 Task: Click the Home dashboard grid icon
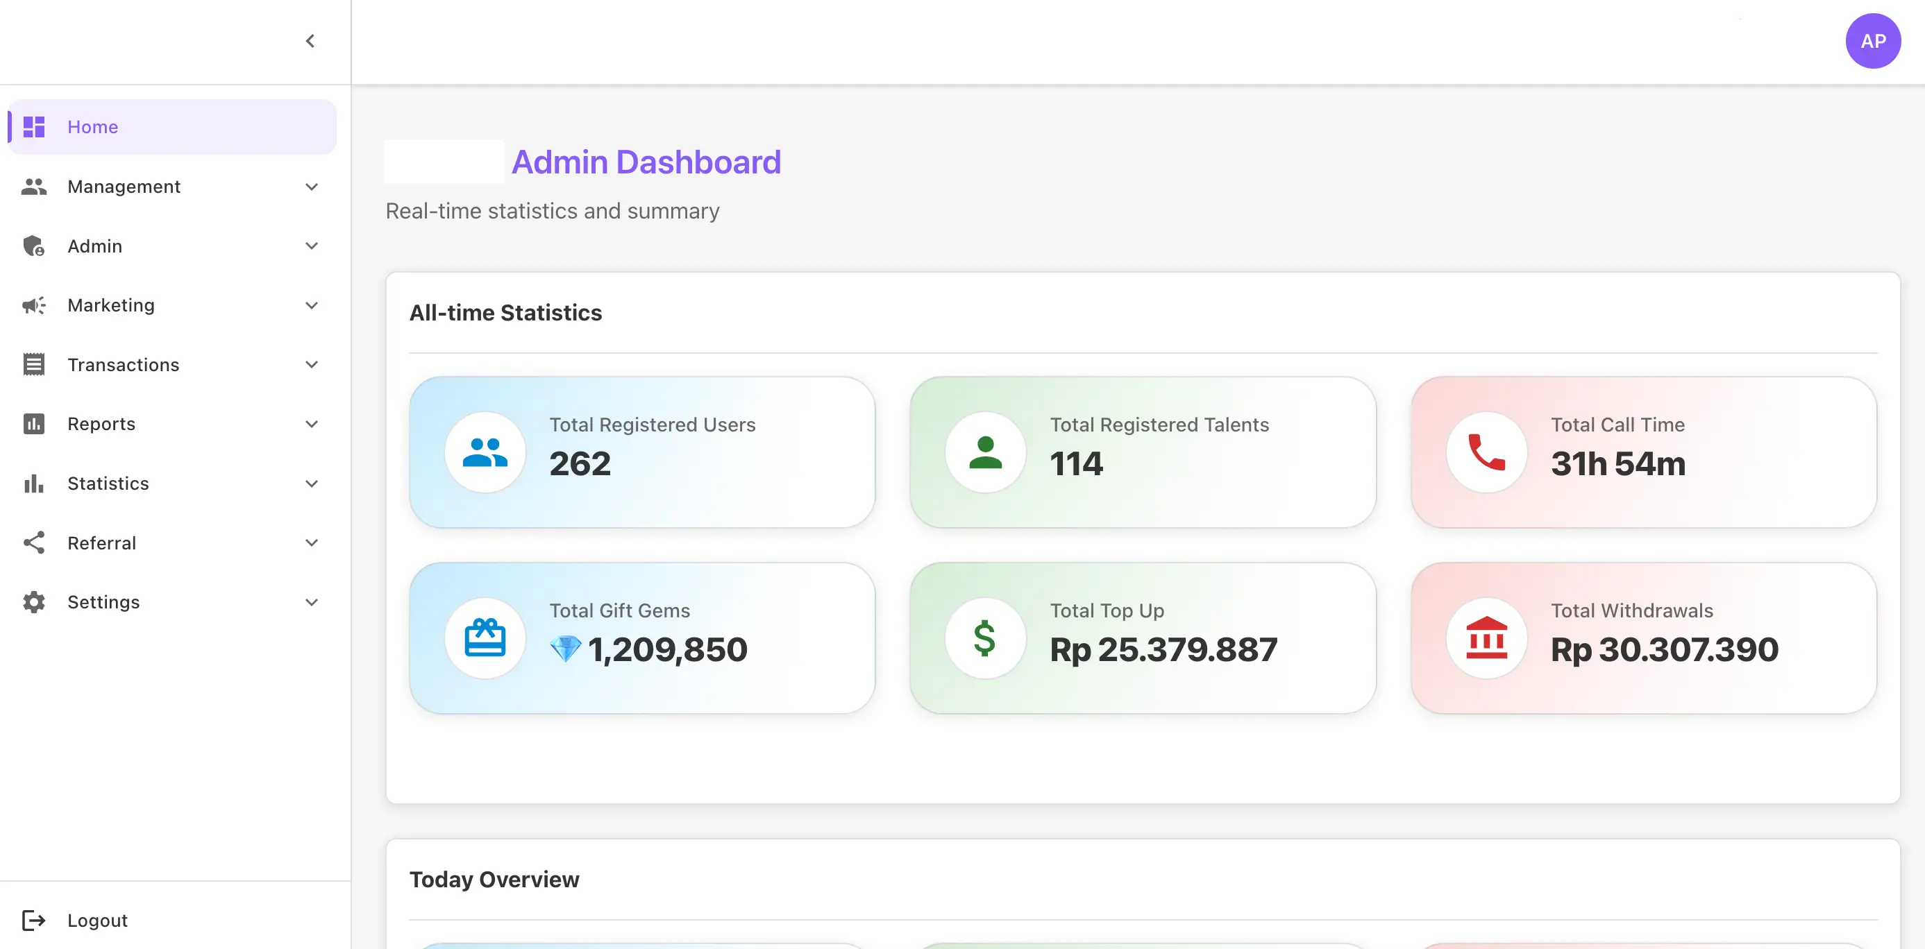(x=33, y=127)
